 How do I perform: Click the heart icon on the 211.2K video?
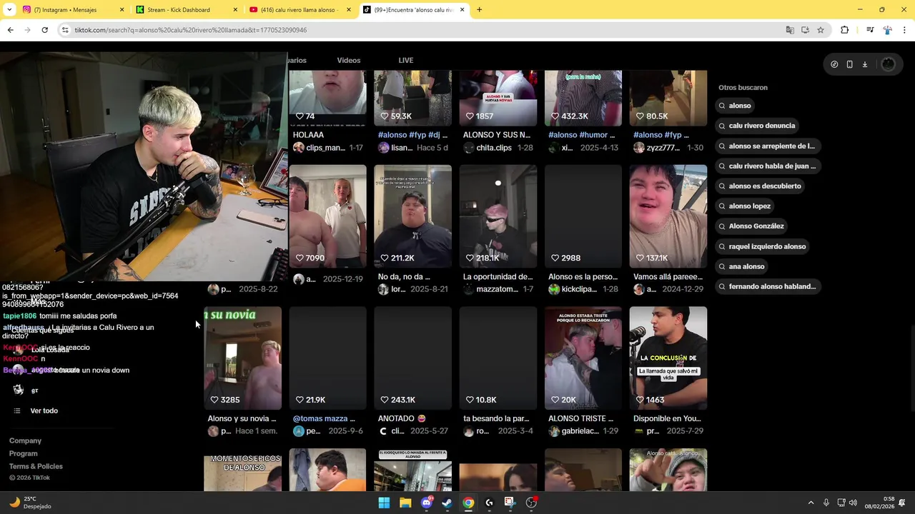(x=384, y=258)
